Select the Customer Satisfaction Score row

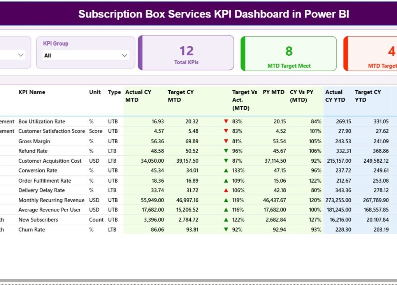[x=52, y=131]
